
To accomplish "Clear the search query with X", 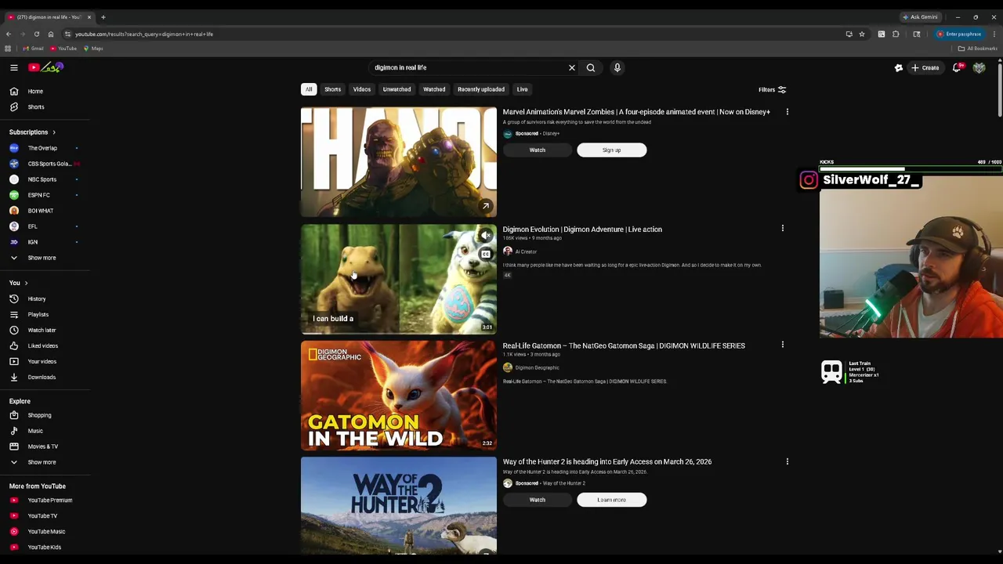I will tap(571, 67).
